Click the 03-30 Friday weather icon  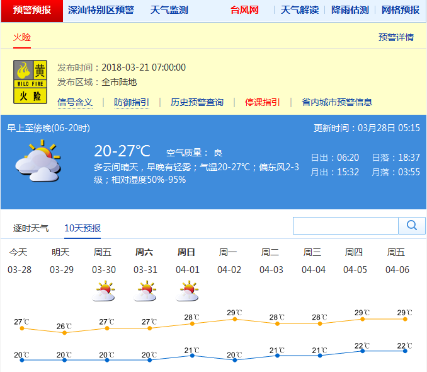[x=103, y=291]
